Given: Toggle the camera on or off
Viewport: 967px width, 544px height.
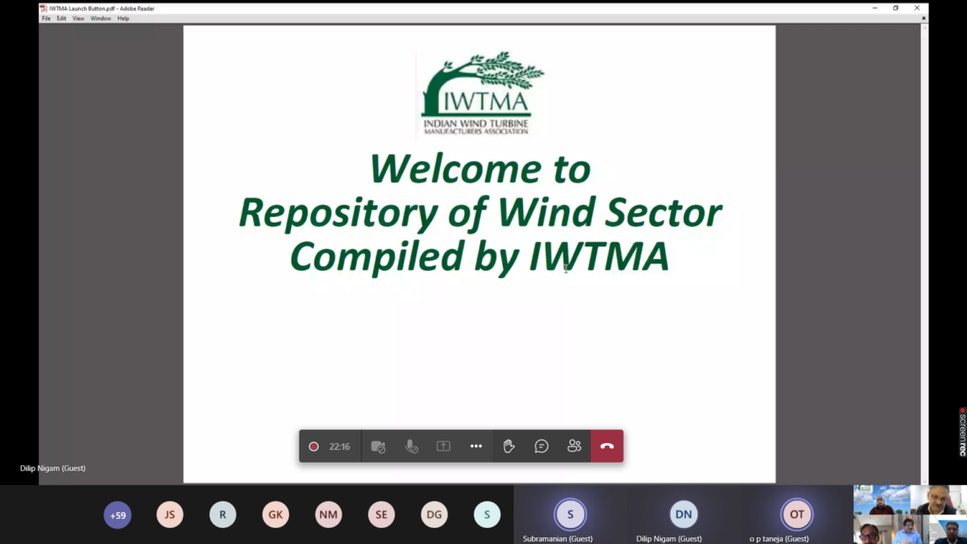Looking at the screenshot, I should click(x=378, y=446).
